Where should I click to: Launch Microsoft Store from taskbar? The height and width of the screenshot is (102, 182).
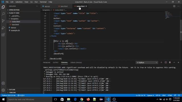[x=62, y=99]
